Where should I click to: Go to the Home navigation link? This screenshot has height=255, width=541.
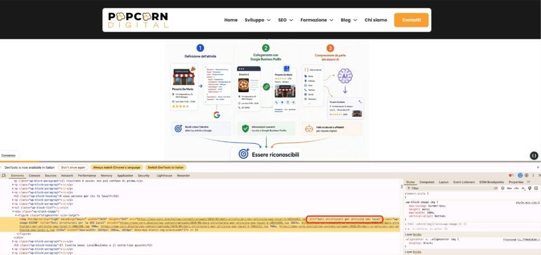coord(231,20)
